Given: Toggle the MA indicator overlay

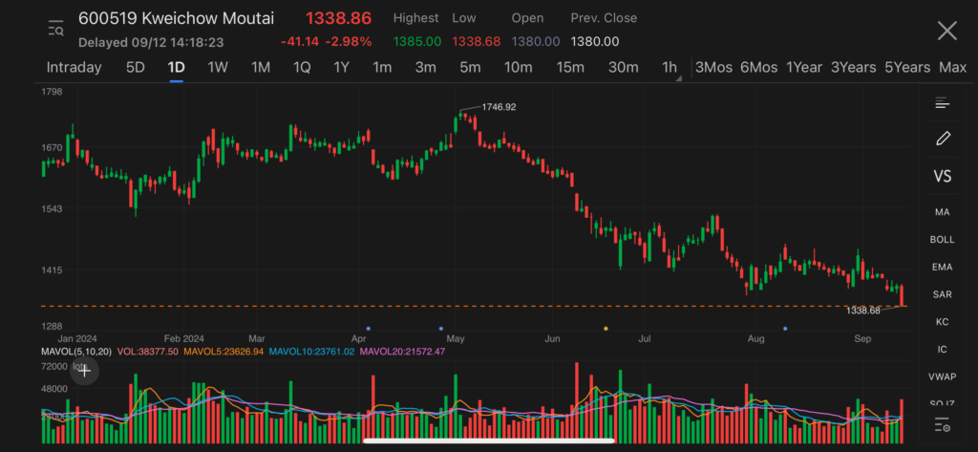Looking at the screenshot, I should (x=943, y=211).
